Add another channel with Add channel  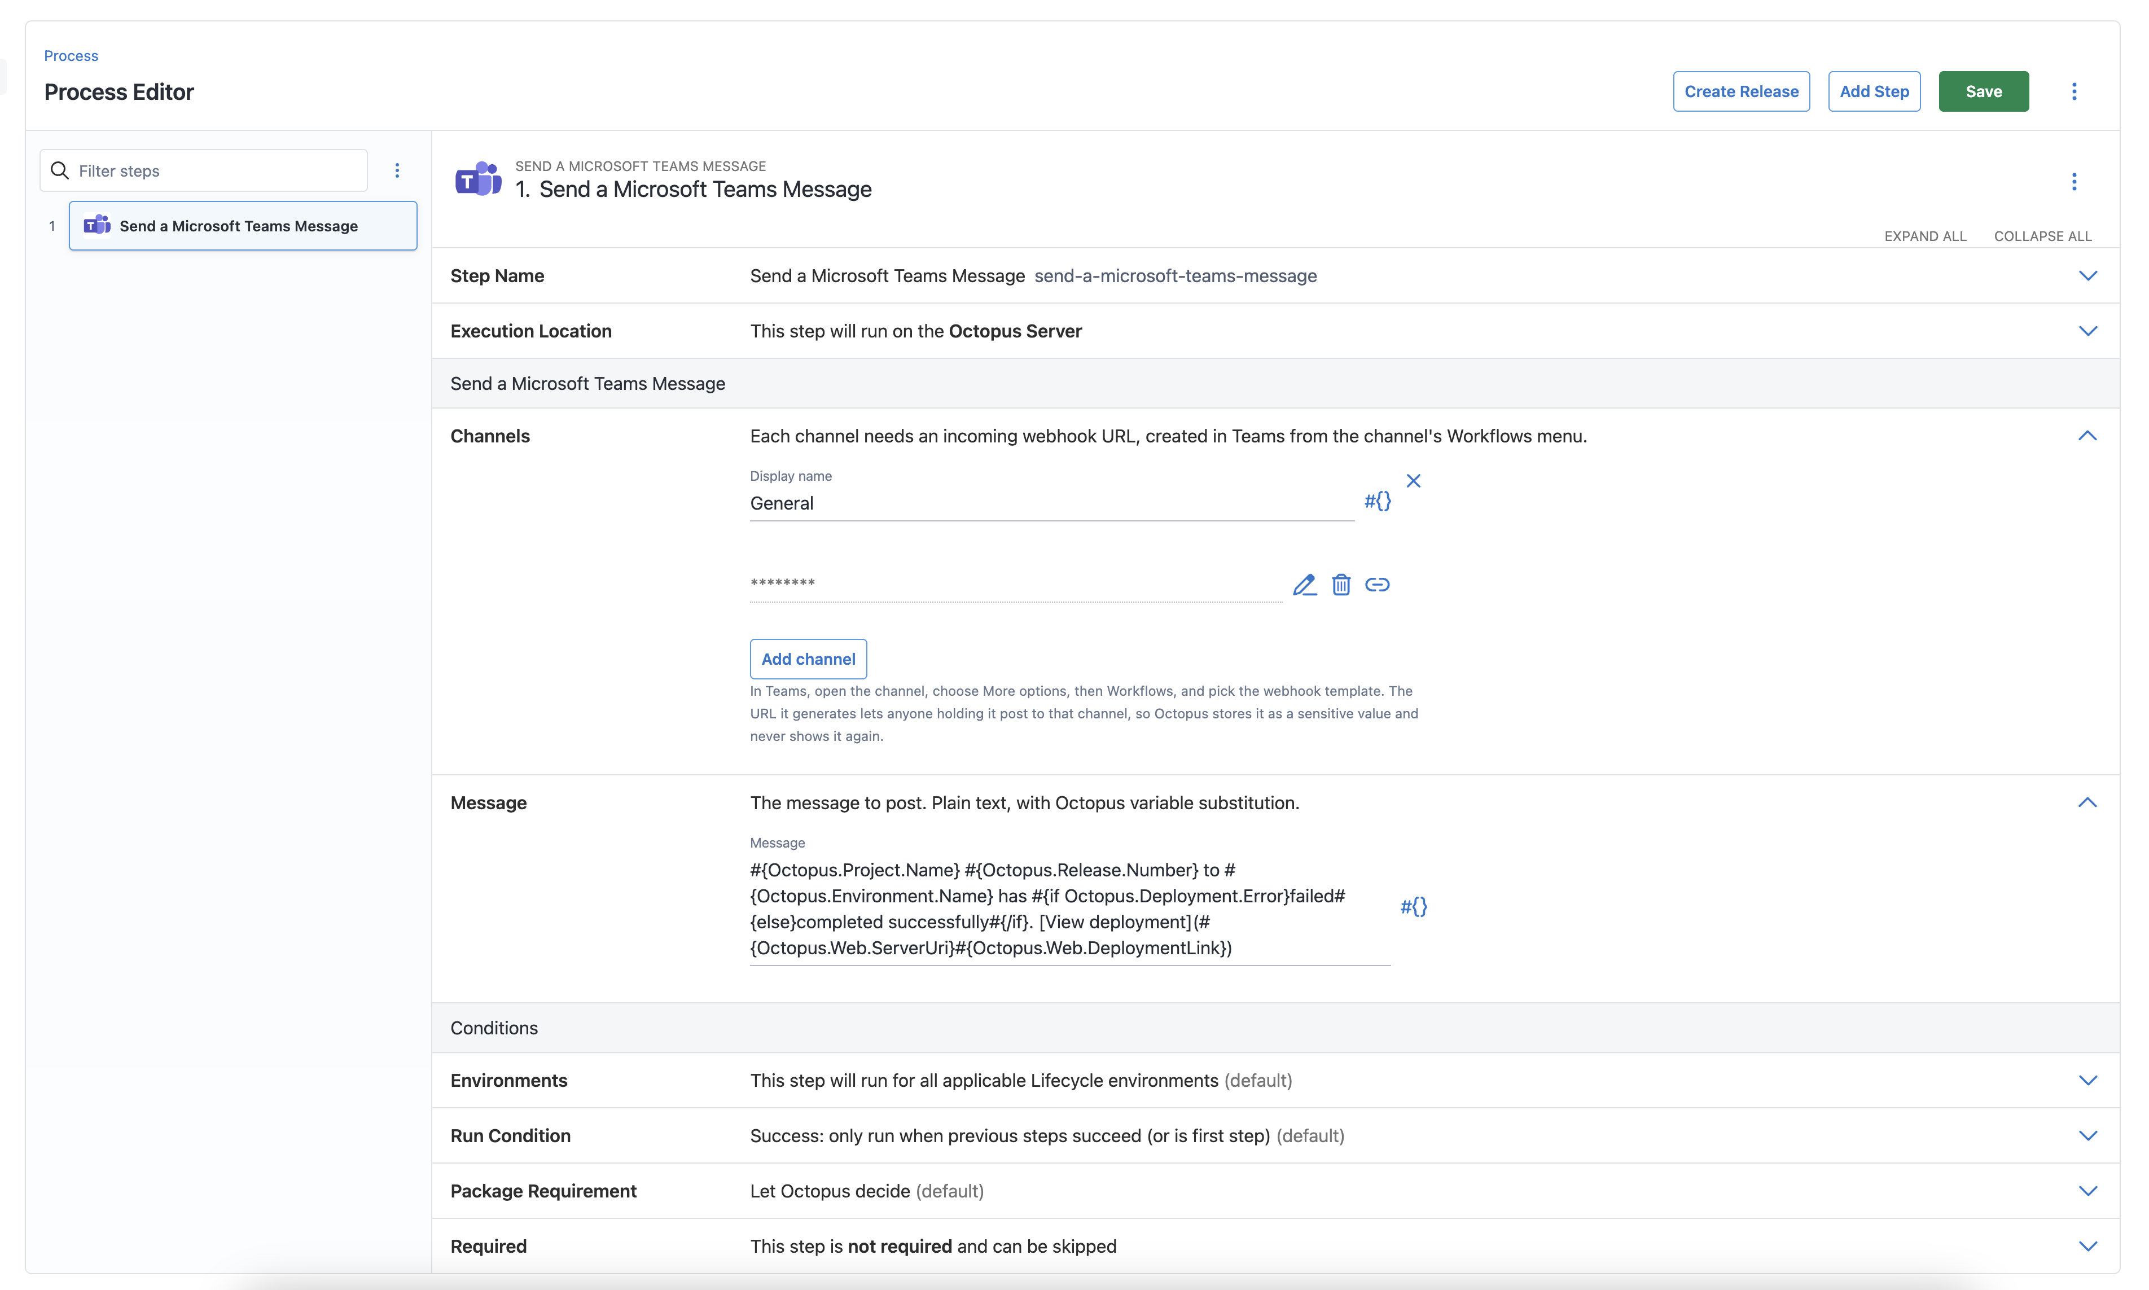click(808, 659)
